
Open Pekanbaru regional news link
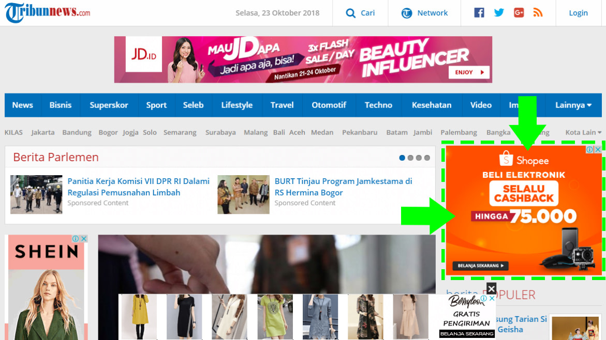coord(360,132)
